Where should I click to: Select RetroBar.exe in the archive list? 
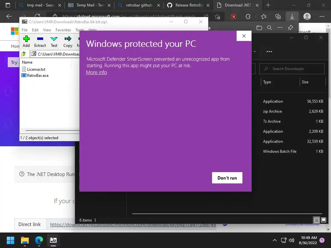coord(35,76)
